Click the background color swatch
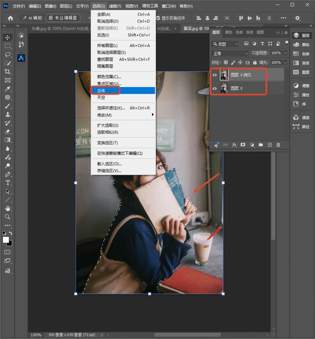 10,244
